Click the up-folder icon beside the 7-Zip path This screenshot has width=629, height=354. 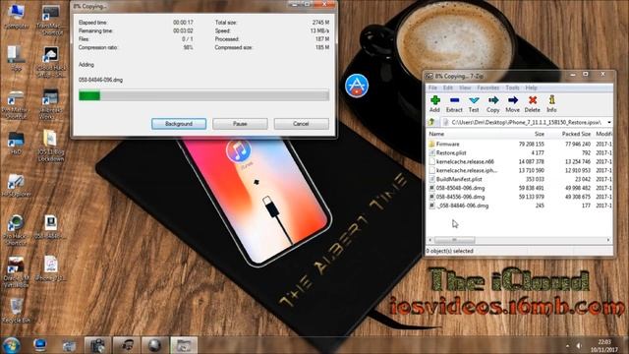[x=431, y=122]
